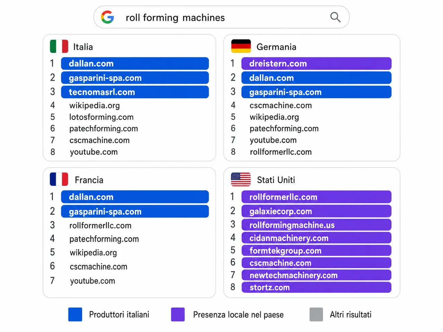443x332 pixels.
Task: Click the Google logo in the search bar
Action: [107, 17]
